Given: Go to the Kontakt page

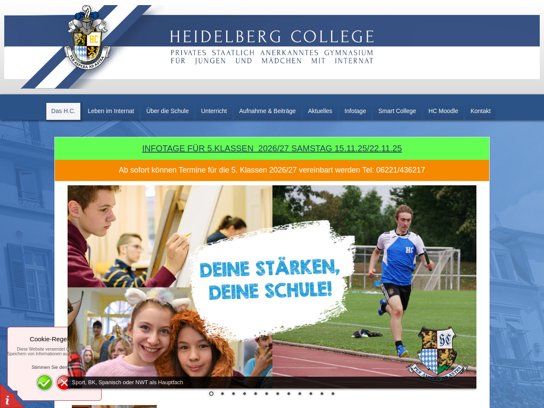Looking at the screenshot, I should [480, 111].
